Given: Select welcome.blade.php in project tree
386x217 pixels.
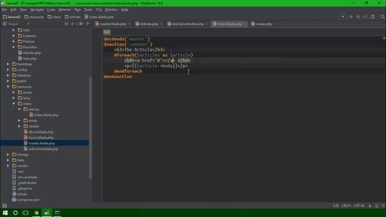Looking at the screenshot, I should (x=41, y=149).
